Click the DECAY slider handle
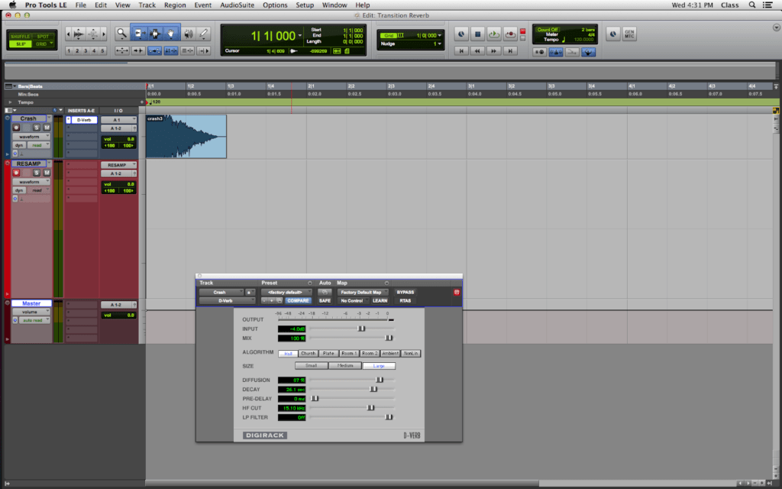This screenshot has width=782, height=489. click(373, 389)
